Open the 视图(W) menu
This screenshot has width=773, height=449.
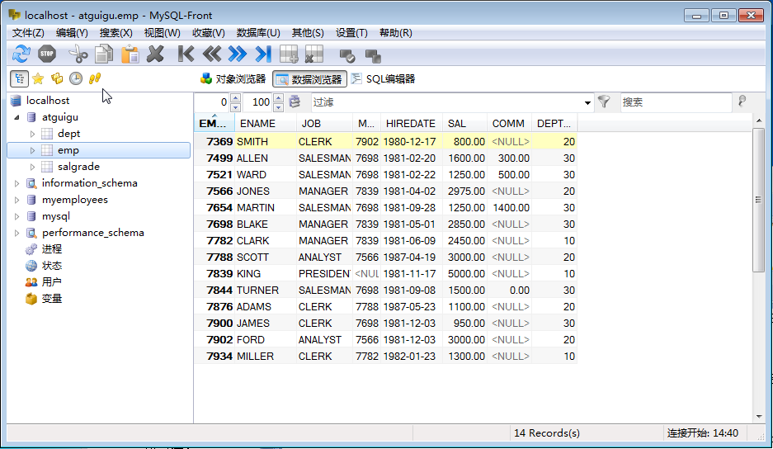[163, 33]
